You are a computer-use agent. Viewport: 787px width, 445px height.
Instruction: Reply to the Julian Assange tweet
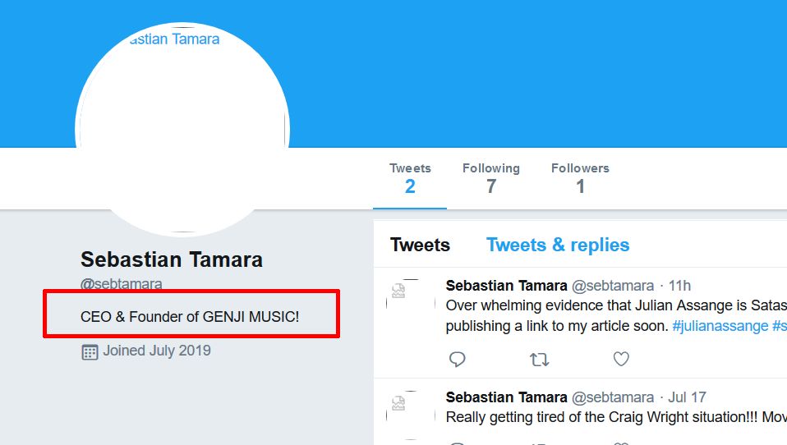coord(457,360)
